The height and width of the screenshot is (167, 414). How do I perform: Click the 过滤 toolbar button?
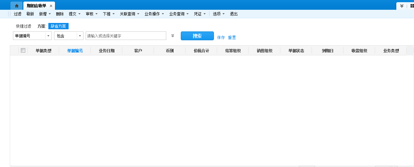pos(17,14)
